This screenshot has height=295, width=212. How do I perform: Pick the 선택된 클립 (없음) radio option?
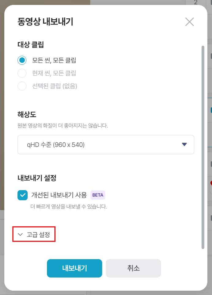coord(22,86)
